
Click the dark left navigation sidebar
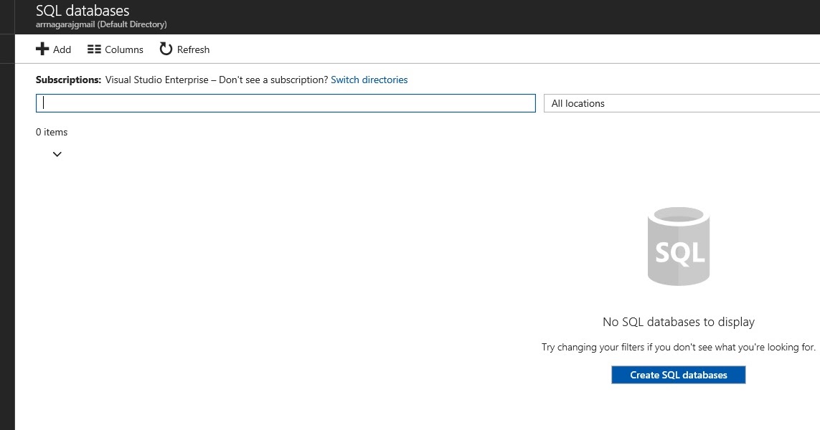point(8,215)
